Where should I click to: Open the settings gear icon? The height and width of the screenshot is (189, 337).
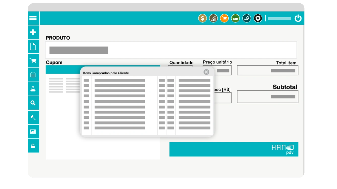pyautogui.click(x=258, y=18)
